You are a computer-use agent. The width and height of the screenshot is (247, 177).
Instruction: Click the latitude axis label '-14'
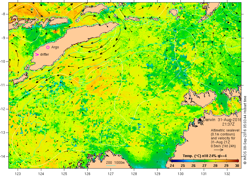3,156
